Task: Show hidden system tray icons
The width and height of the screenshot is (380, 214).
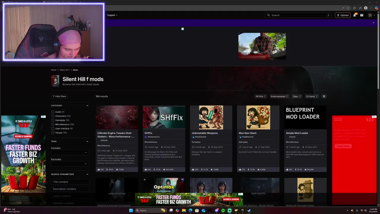Action: pos(347,210)
